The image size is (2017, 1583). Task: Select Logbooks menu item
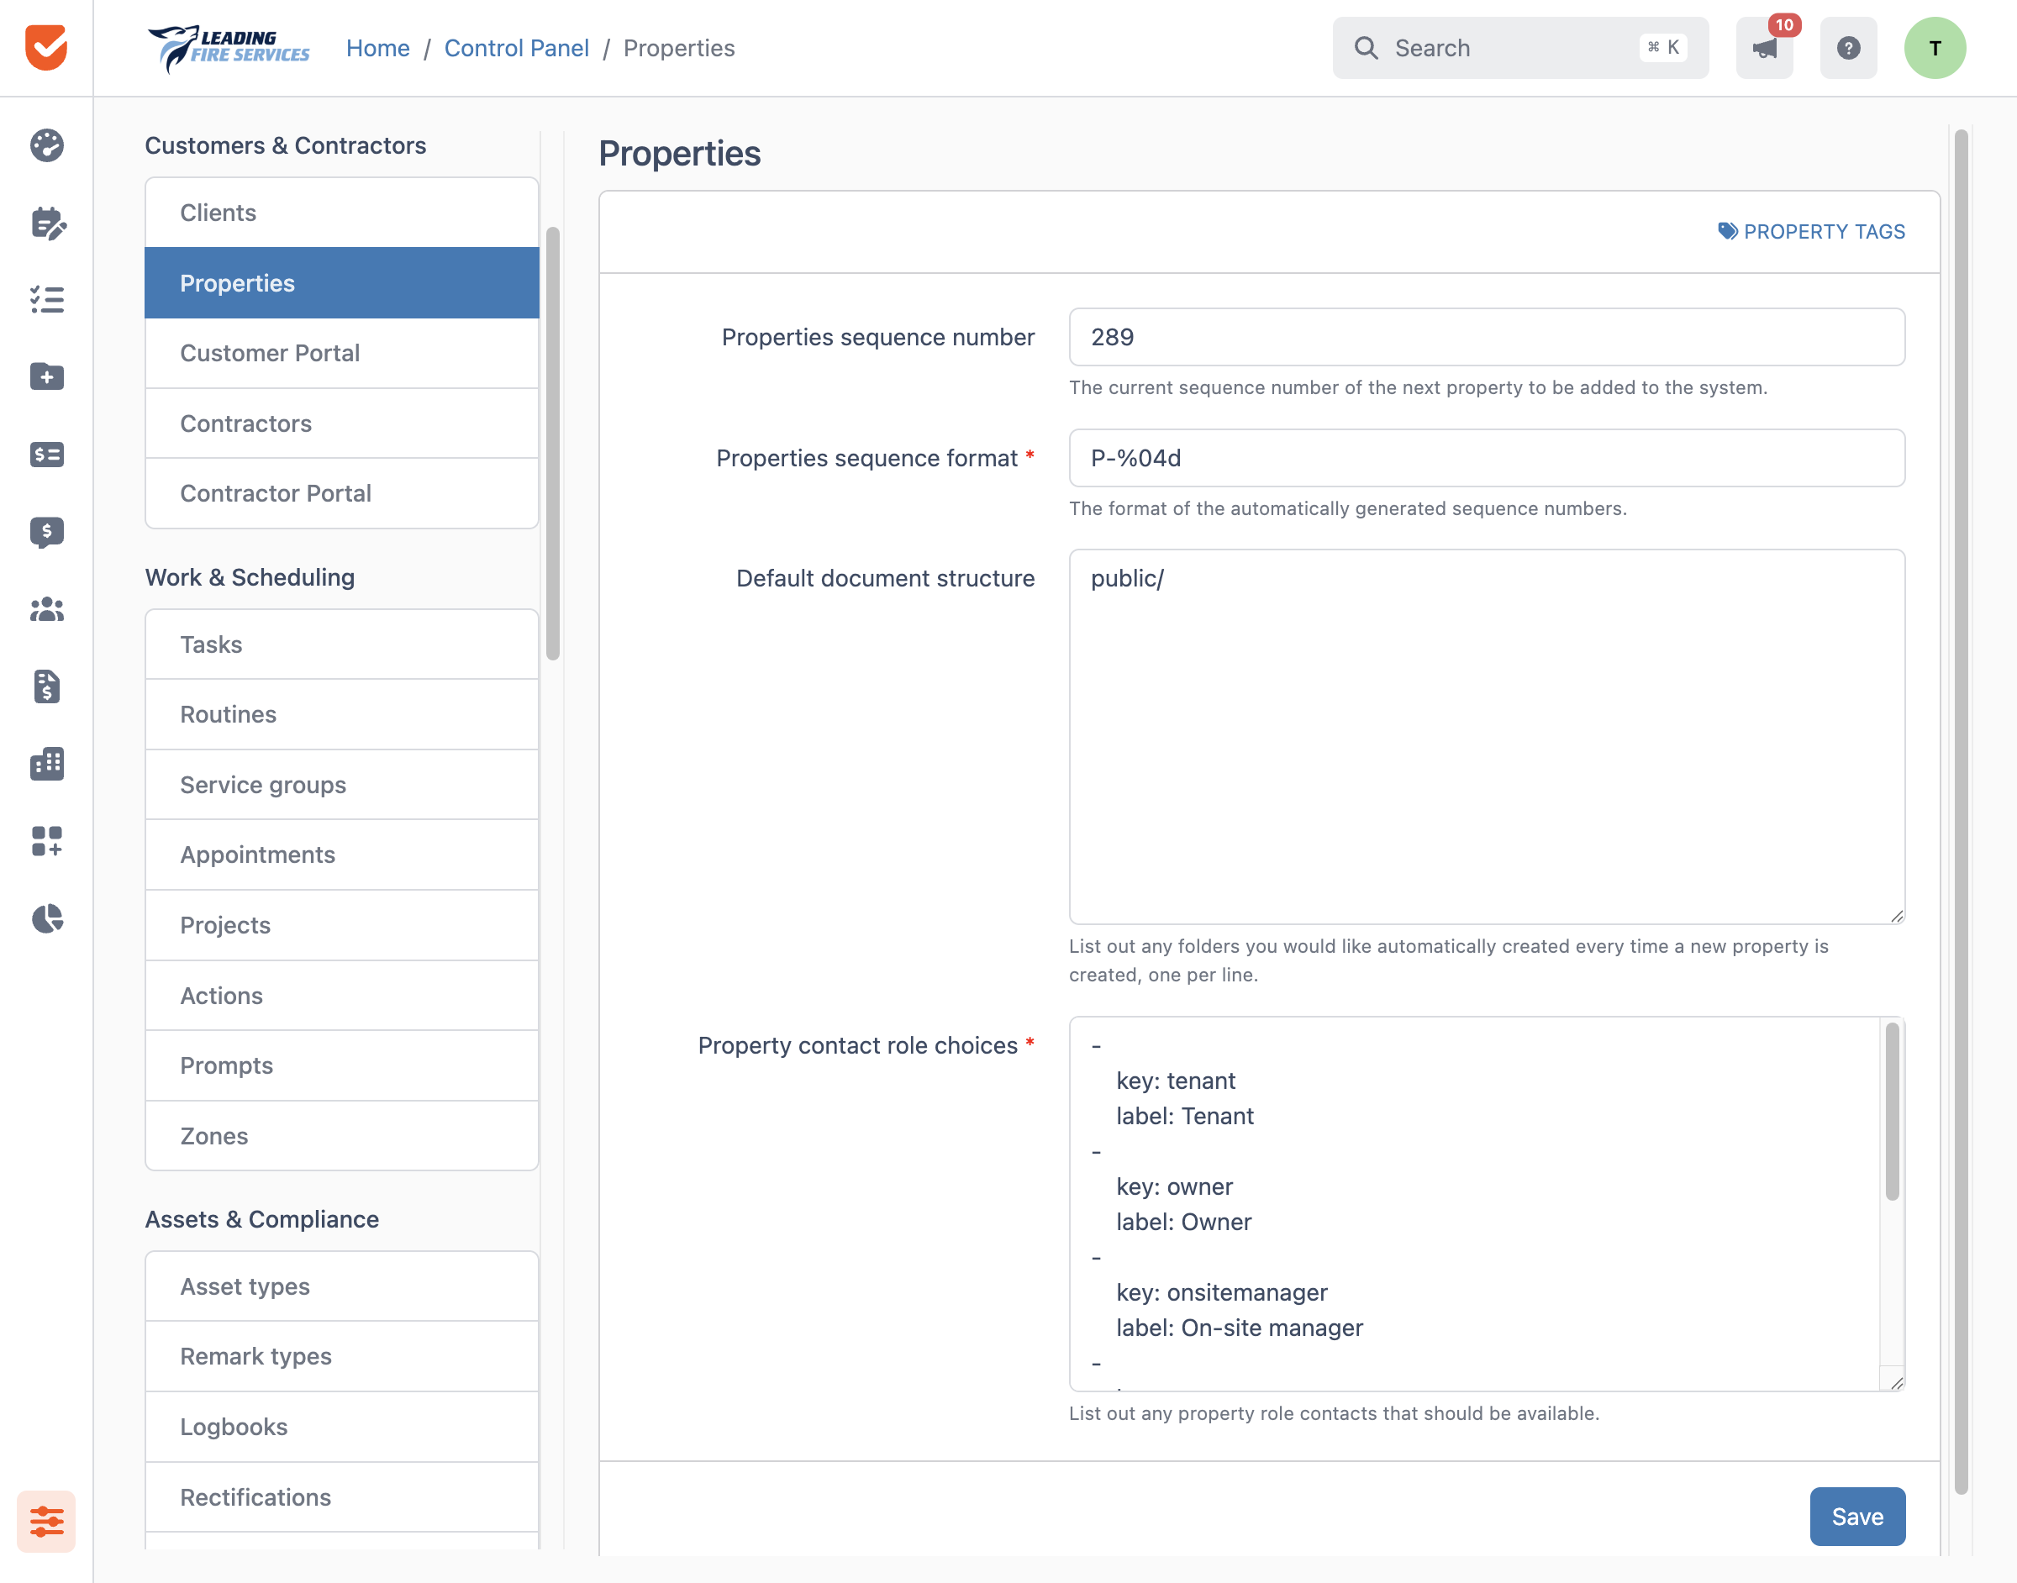point(341,1428)
